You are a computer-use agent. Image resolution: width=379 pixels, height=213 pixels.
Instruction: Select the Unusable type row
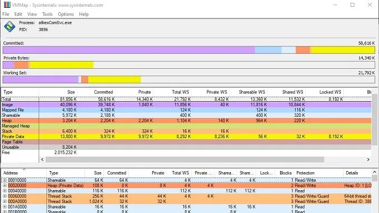tap(186, 147)
